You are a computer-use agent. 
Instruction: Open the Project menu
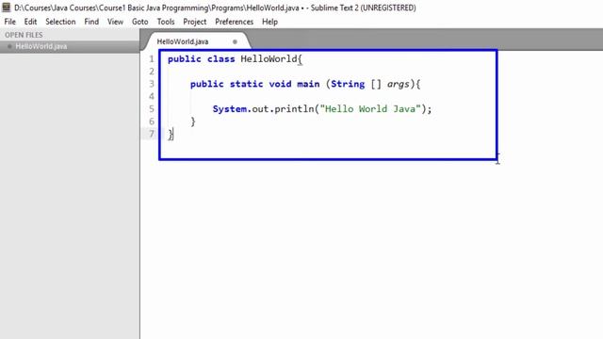tap(195, 22)
